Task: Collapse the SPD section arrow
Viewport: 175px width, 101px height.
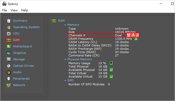Action: [65, 81]
